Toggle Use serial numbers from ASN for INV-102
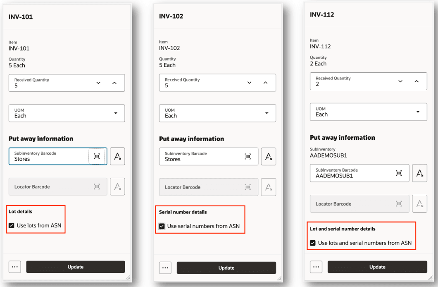438x287 pixels. click(162, 226)
